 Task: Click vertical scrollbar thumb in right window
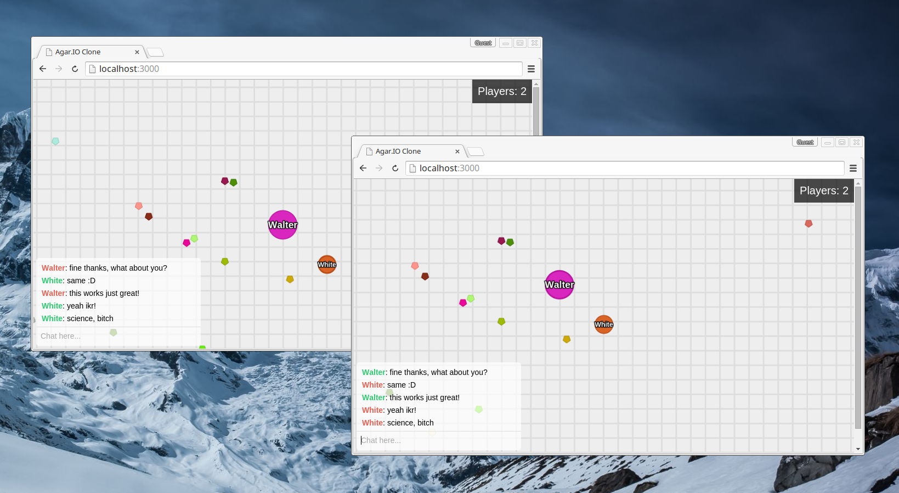858,307
